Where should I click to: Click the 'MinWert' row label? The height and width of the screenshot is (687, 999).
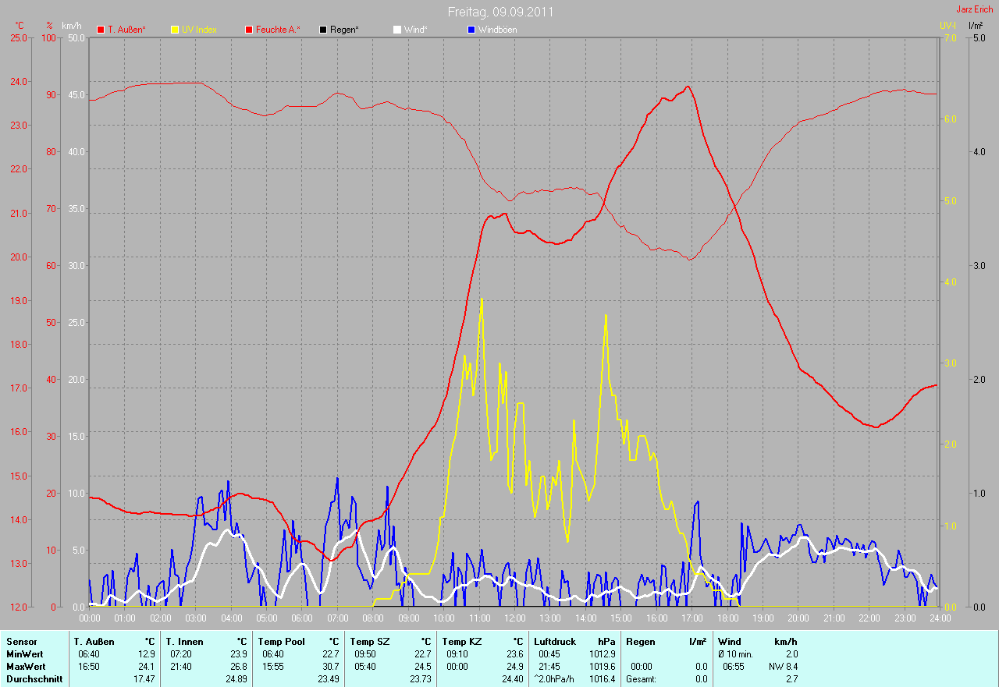tap(23, 654)
